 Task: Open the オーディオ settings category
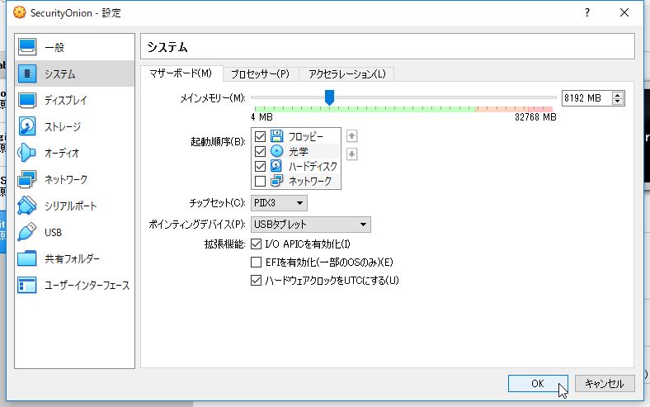(x=74, y=153)
